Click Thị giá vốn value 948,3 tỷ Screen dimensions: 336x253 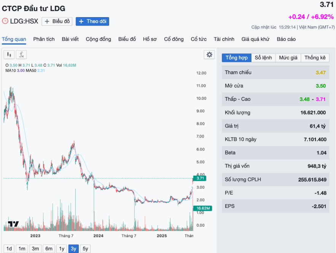[317, 166]
